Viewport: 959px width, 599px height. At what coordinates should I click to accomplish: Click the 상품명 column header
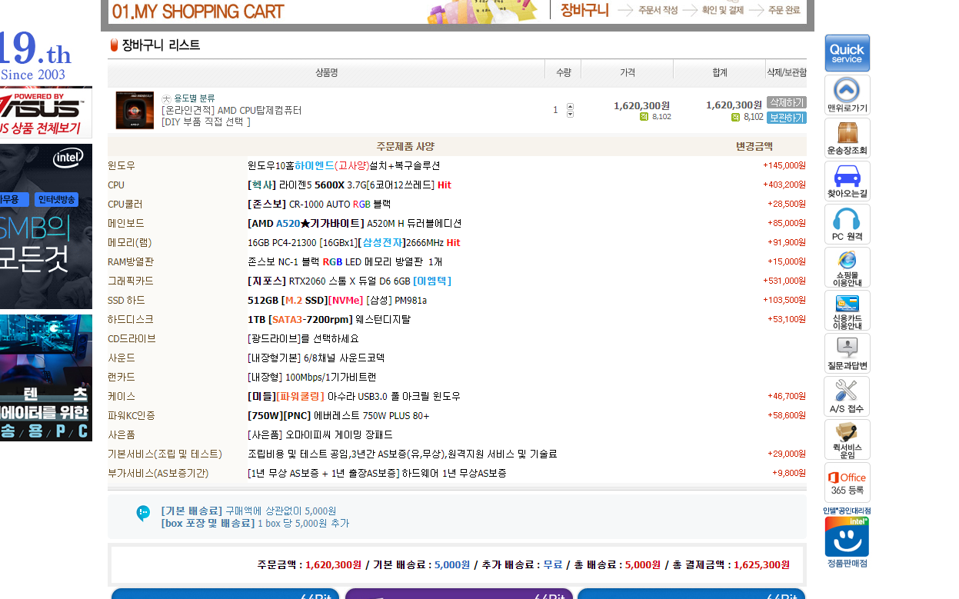[326, 72]
